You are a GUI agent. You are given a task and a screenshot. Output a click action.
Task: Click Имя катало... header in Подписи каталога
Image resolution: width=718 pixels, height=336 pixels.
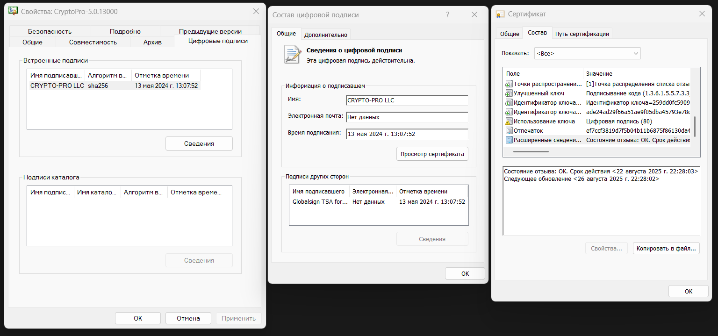coord(97,192)
